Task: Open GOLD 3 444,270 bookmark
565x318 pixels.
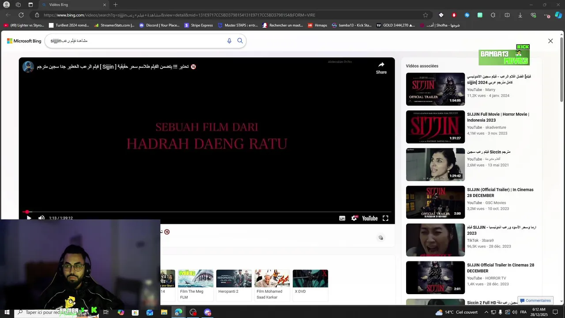Action: pyautogui.click(x=396, y=25)
